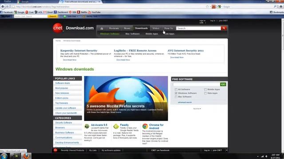
Task: Click the CNET site Search field
Action: (198, 28)
